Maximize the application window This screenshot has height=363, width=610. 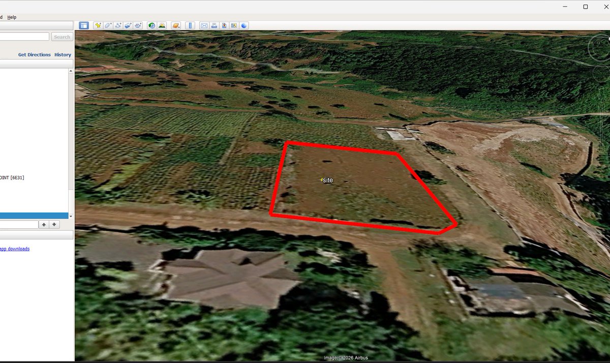pos(586,7)
